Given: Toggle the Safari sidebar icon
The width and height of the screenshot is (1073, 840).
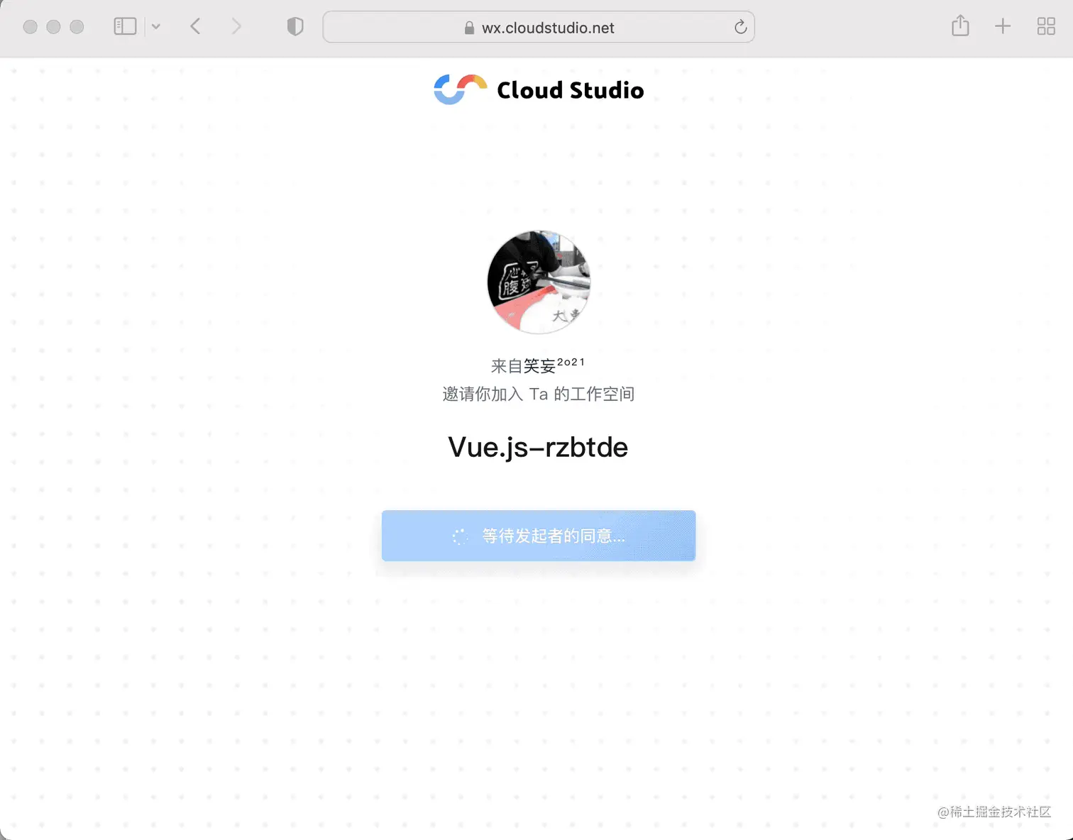Looking at the screenshot, I should coord(125,27).
